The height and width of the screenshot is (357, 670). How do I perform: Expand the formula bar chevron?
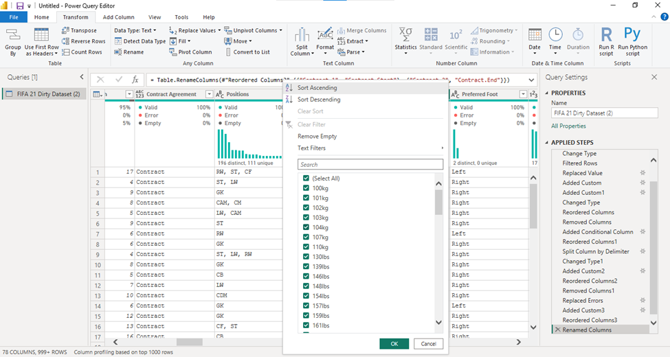pyautogui.click(x=531, y=80)
